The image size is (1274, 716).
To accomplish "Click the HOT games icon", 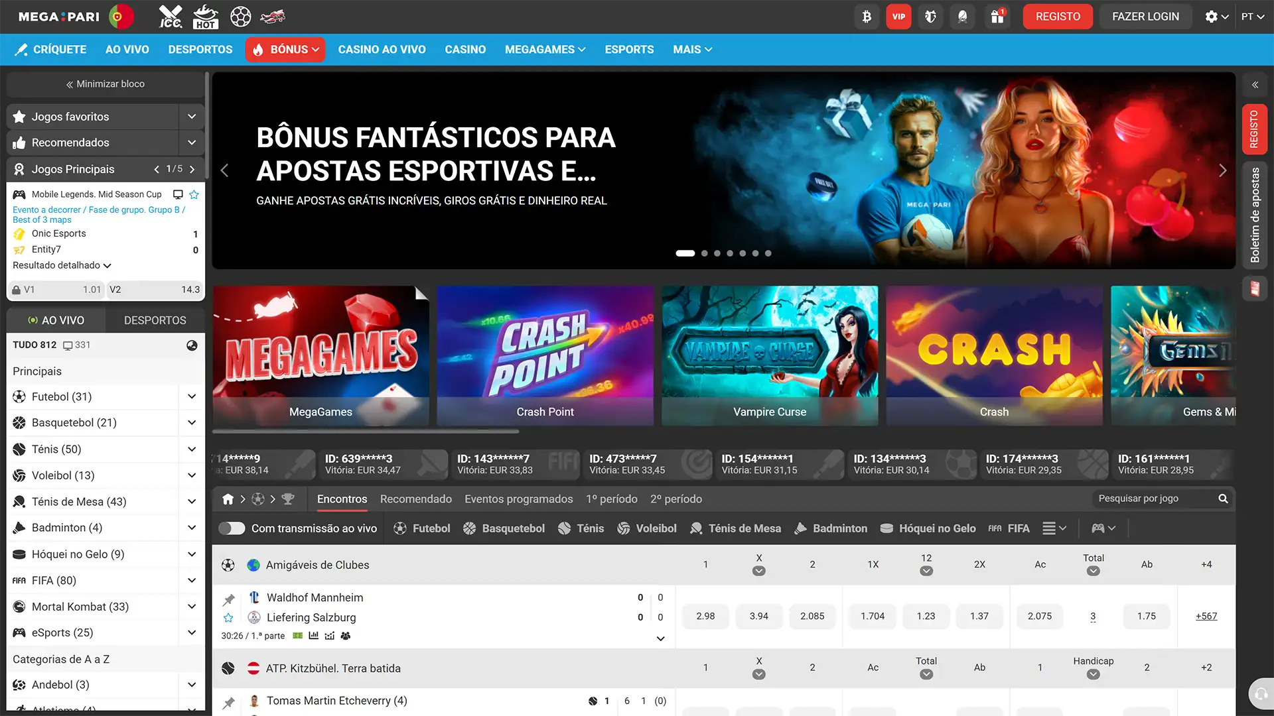I will 205,17.
